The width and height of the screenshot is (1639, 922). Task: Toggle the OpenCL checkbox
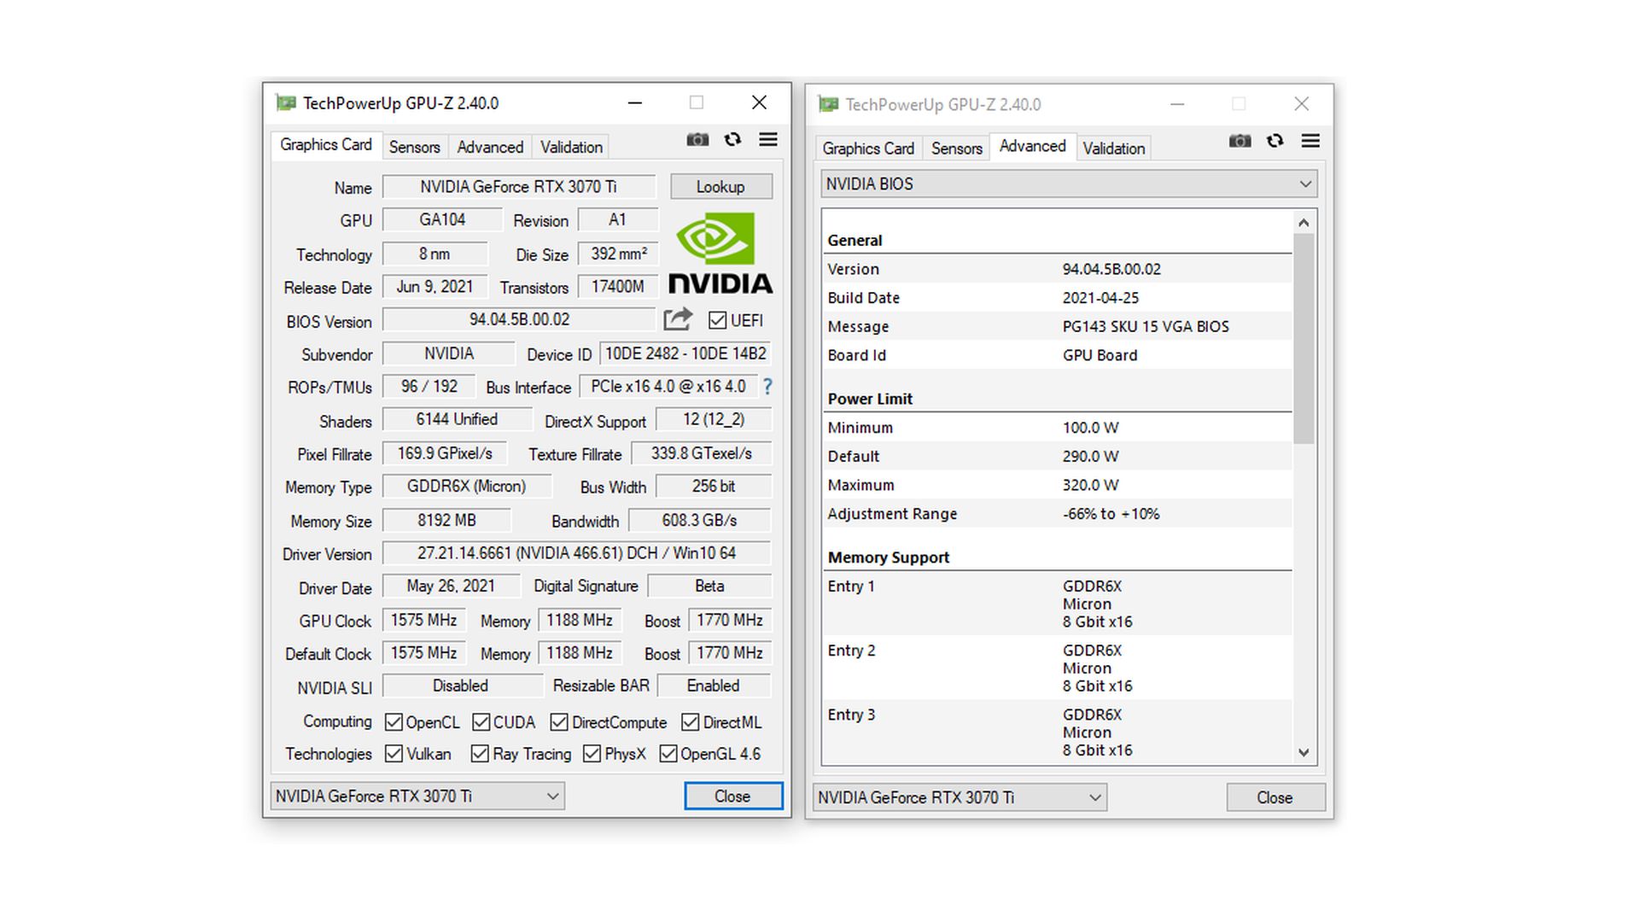tap(394, 722)
